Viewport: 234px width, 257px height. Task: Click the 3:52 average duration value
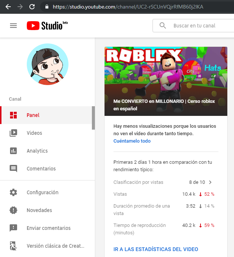pos(190,206)
